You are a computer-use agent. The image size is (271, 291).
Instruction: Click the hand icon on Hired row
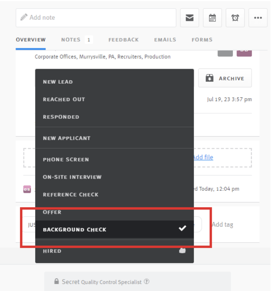tap(182, 251)
